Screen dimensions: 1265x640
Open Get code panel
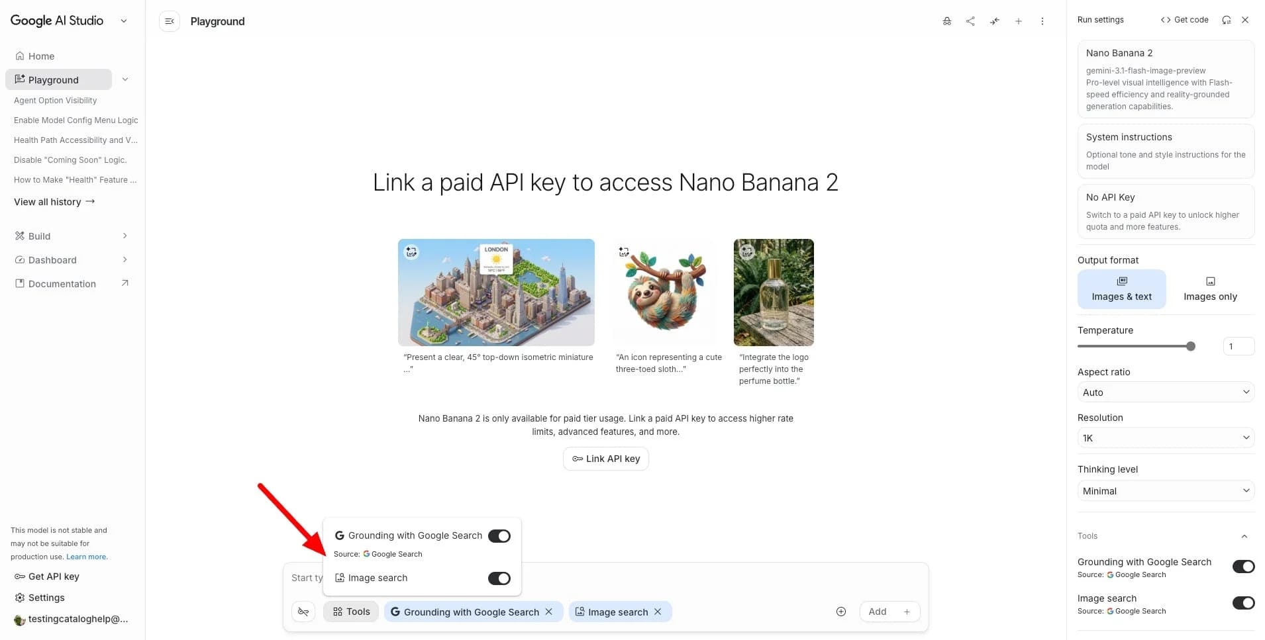pyautogui.click(x=1184, y=19)
